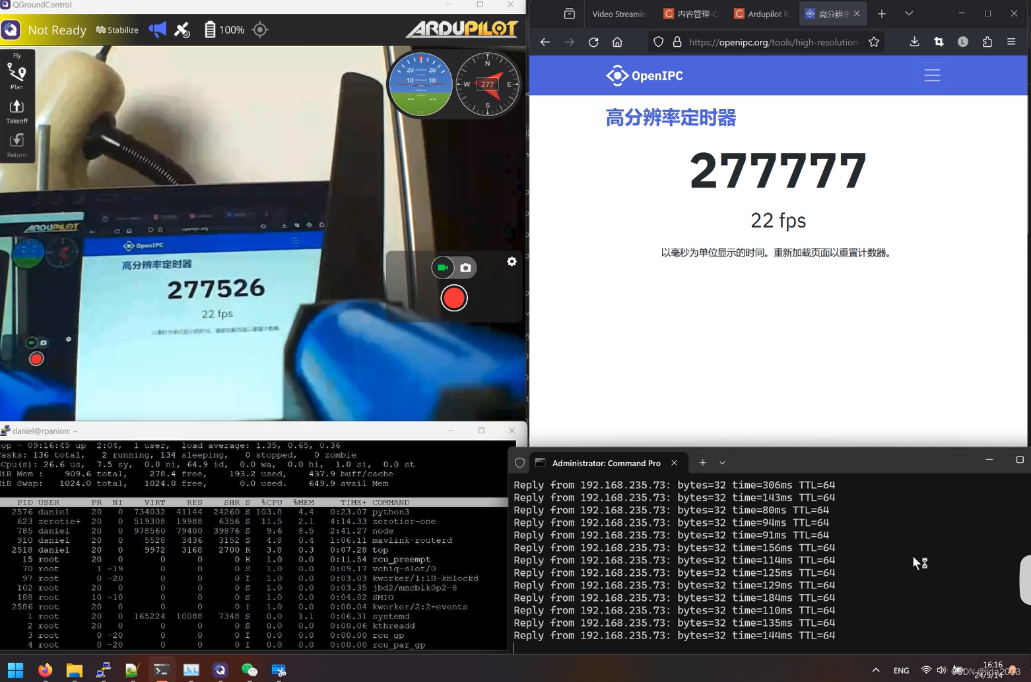Image resolution: width=1031 pixels, height=682 pixels.
Task: Open the terminal profiles dropdown arrow
Action: (722, 463)
